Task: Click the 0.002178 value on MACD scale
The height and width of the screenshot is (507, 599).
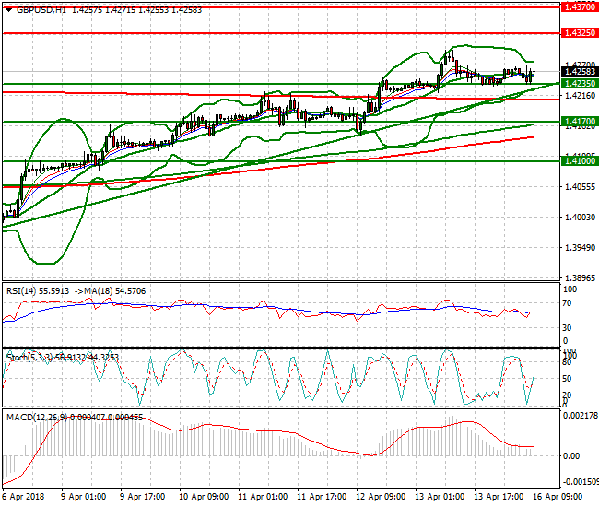Action: pyautogui.click(x=579, y=417)
